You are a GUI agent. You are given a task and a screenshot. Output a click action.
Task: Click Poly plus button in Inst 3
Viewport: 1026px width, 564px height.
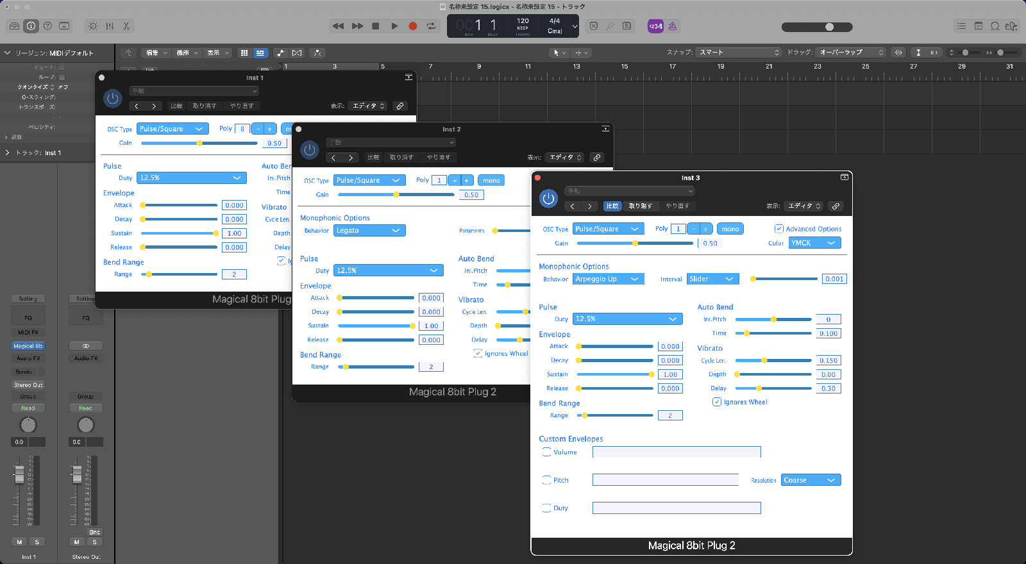click(705, 229)
